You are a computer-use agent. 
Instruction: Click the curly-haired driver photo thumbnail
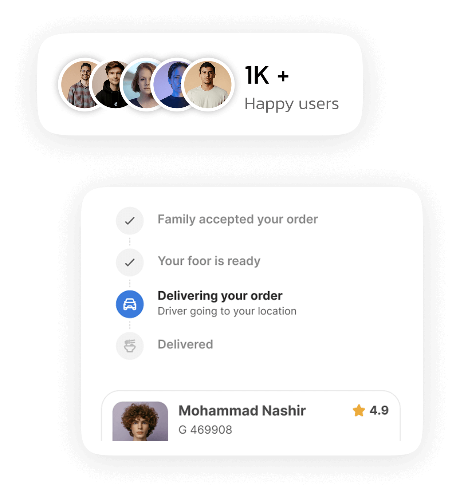point(140,421)
